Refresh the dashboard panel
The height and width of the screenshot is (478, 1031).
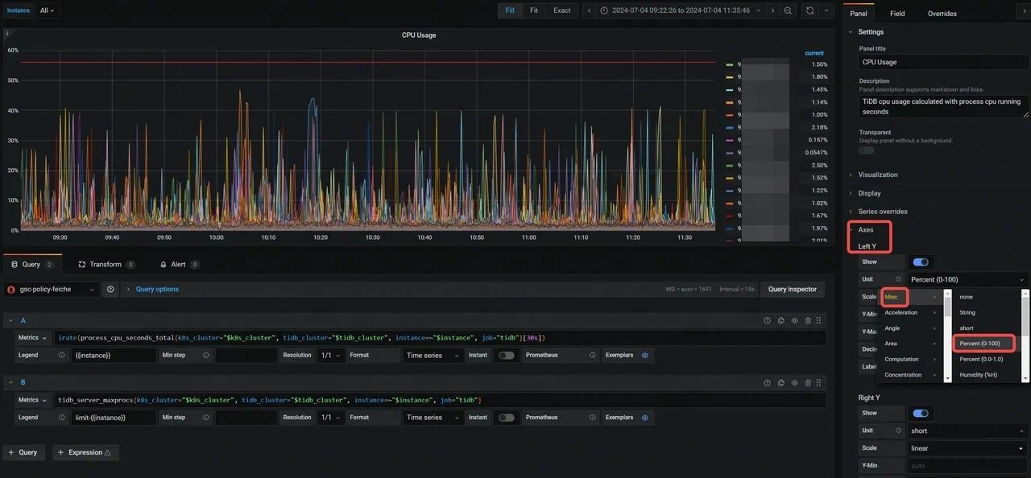point(809,10)
